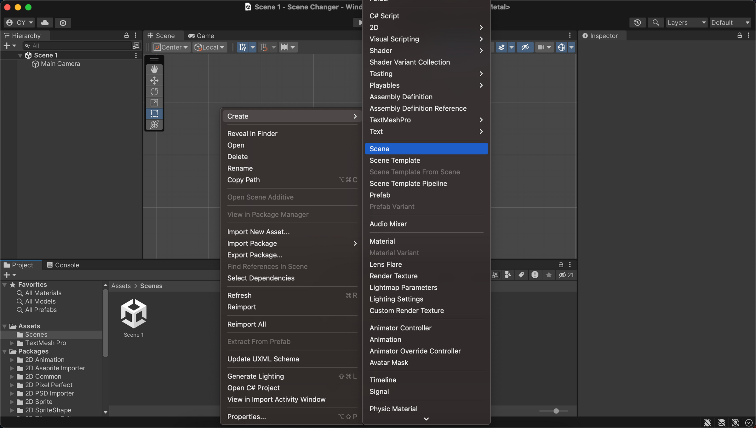This screenshot has width=756, height=428.
Task: Select the Rect transform tool
Action: [154, 114]
